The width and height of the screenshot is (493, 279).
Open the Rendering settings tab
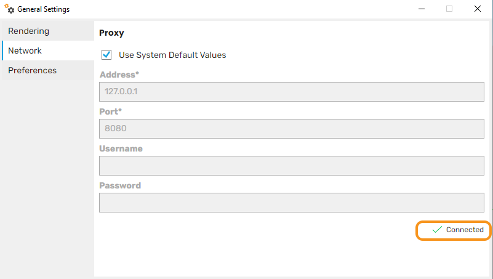[x=48, y=31]
